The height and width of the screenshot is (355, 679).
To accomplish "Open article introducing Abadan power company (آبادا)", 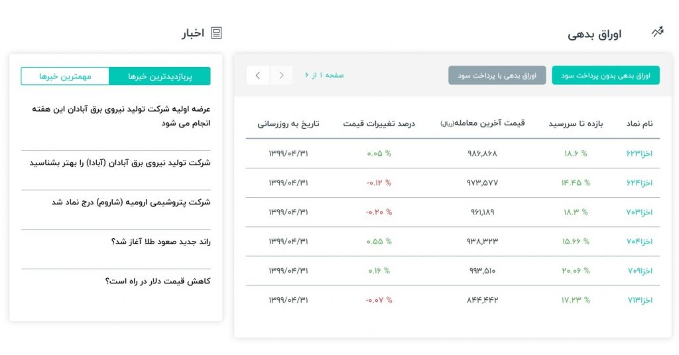I will coord(120,163).
